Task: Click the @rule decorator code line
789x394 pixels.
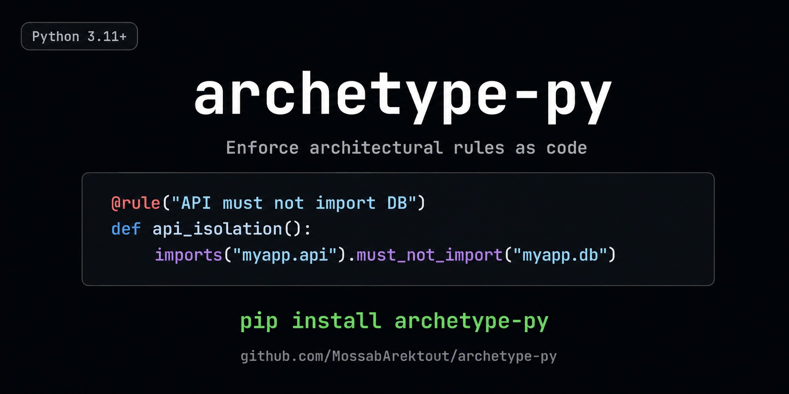Action: click(x=268, y=203)
